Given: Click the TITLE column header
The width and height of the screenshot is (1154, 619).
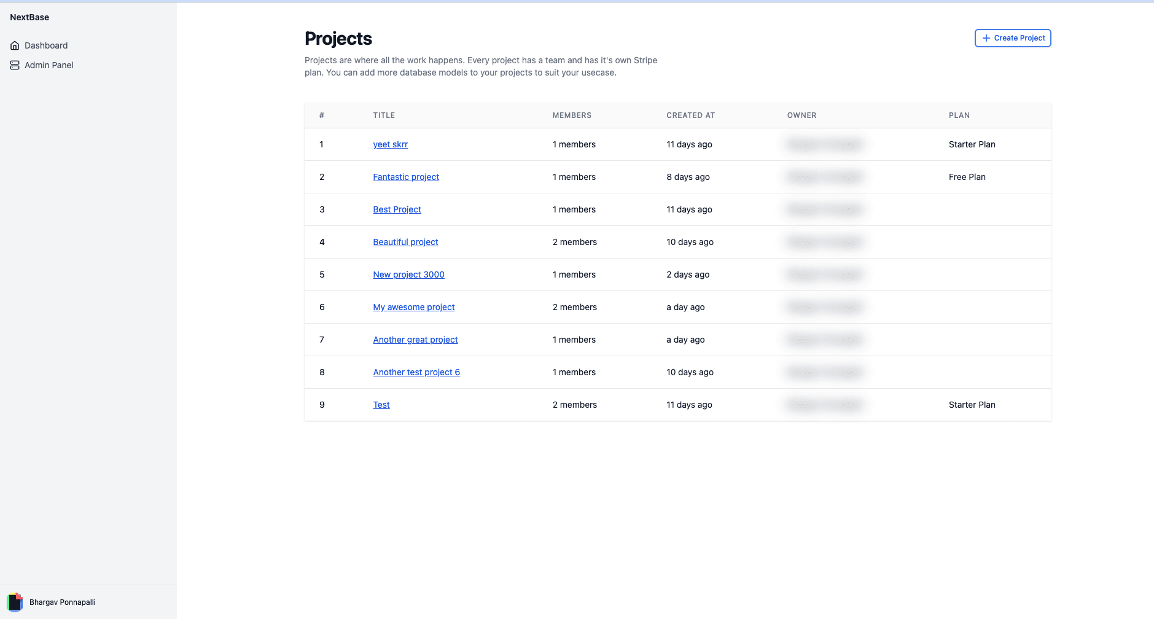Looking at the screenshot, I should (384, 115).
